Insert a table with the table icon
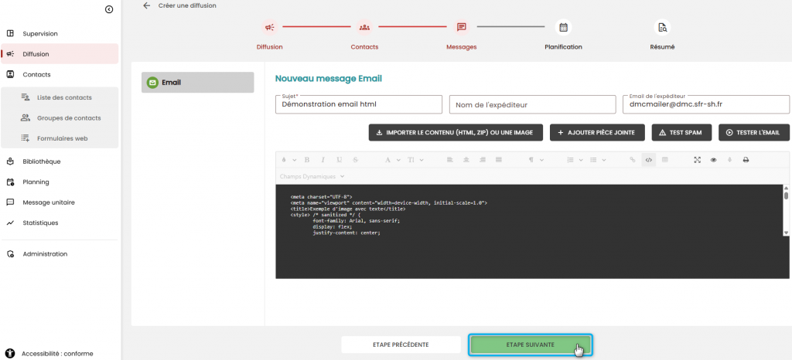This screenshot has height=360, width=792. pos(664,160)
